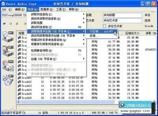Choose 测试所选音轨 (T) F8
The width and height of the screenshot is (158, 116).
pyautogui.click(x=57, y=27)
